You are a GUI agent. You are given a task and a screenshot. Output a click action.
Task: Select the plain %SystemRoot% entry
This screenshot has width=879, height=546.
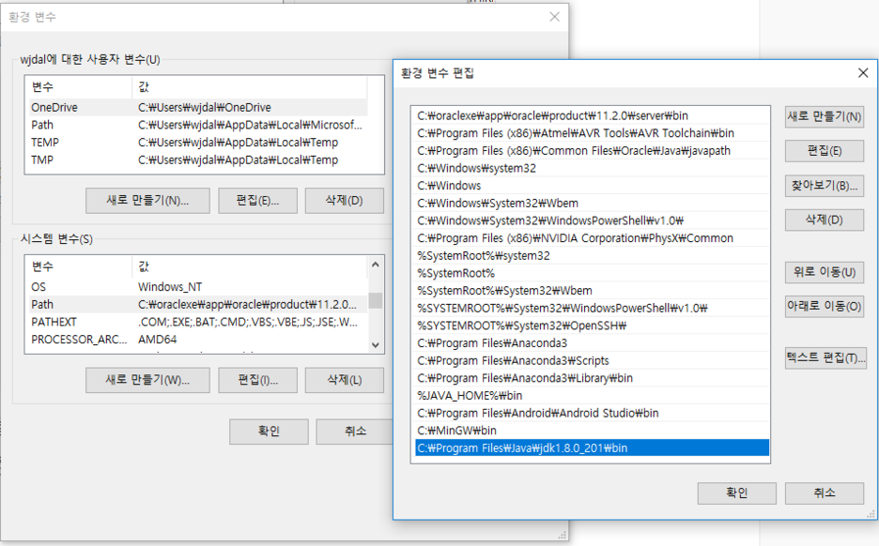tap(592, 273)
